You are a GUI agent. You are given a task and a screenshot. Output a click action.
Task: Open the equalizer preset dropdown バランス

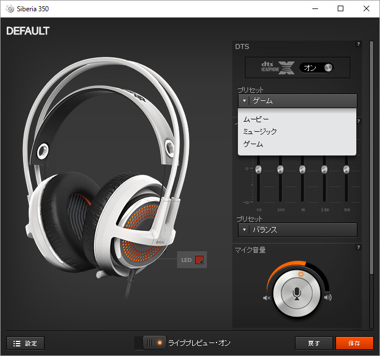click(298, 230)
